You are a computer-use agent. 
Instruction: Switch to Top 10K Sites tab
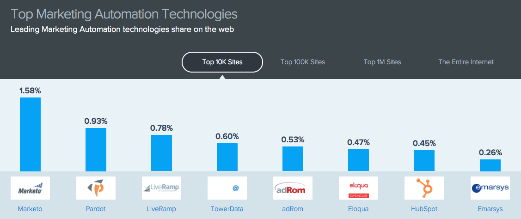[x=222, y=62]
